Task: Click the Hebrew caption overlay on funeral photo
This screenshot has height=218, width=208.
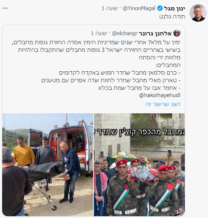Action: (x=140, y=132)
